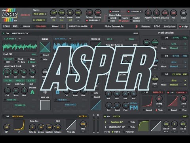Click the oscillator A waveform display
This screenshot has width=190, height=143.
click(20, 46)
